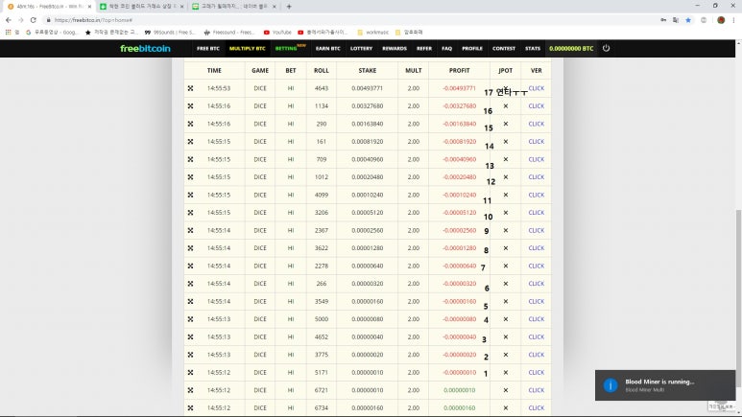Image resolution: width=742 pixels, height=417 pixels.
Task: Click the jackpot X on roll 1134 row
Action: click(x=506, y=105)
